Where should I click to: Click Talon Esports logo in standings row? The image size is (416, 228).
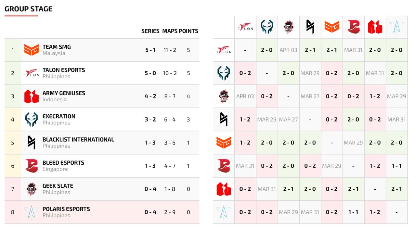pyautogui.click(x=32, y=73)
